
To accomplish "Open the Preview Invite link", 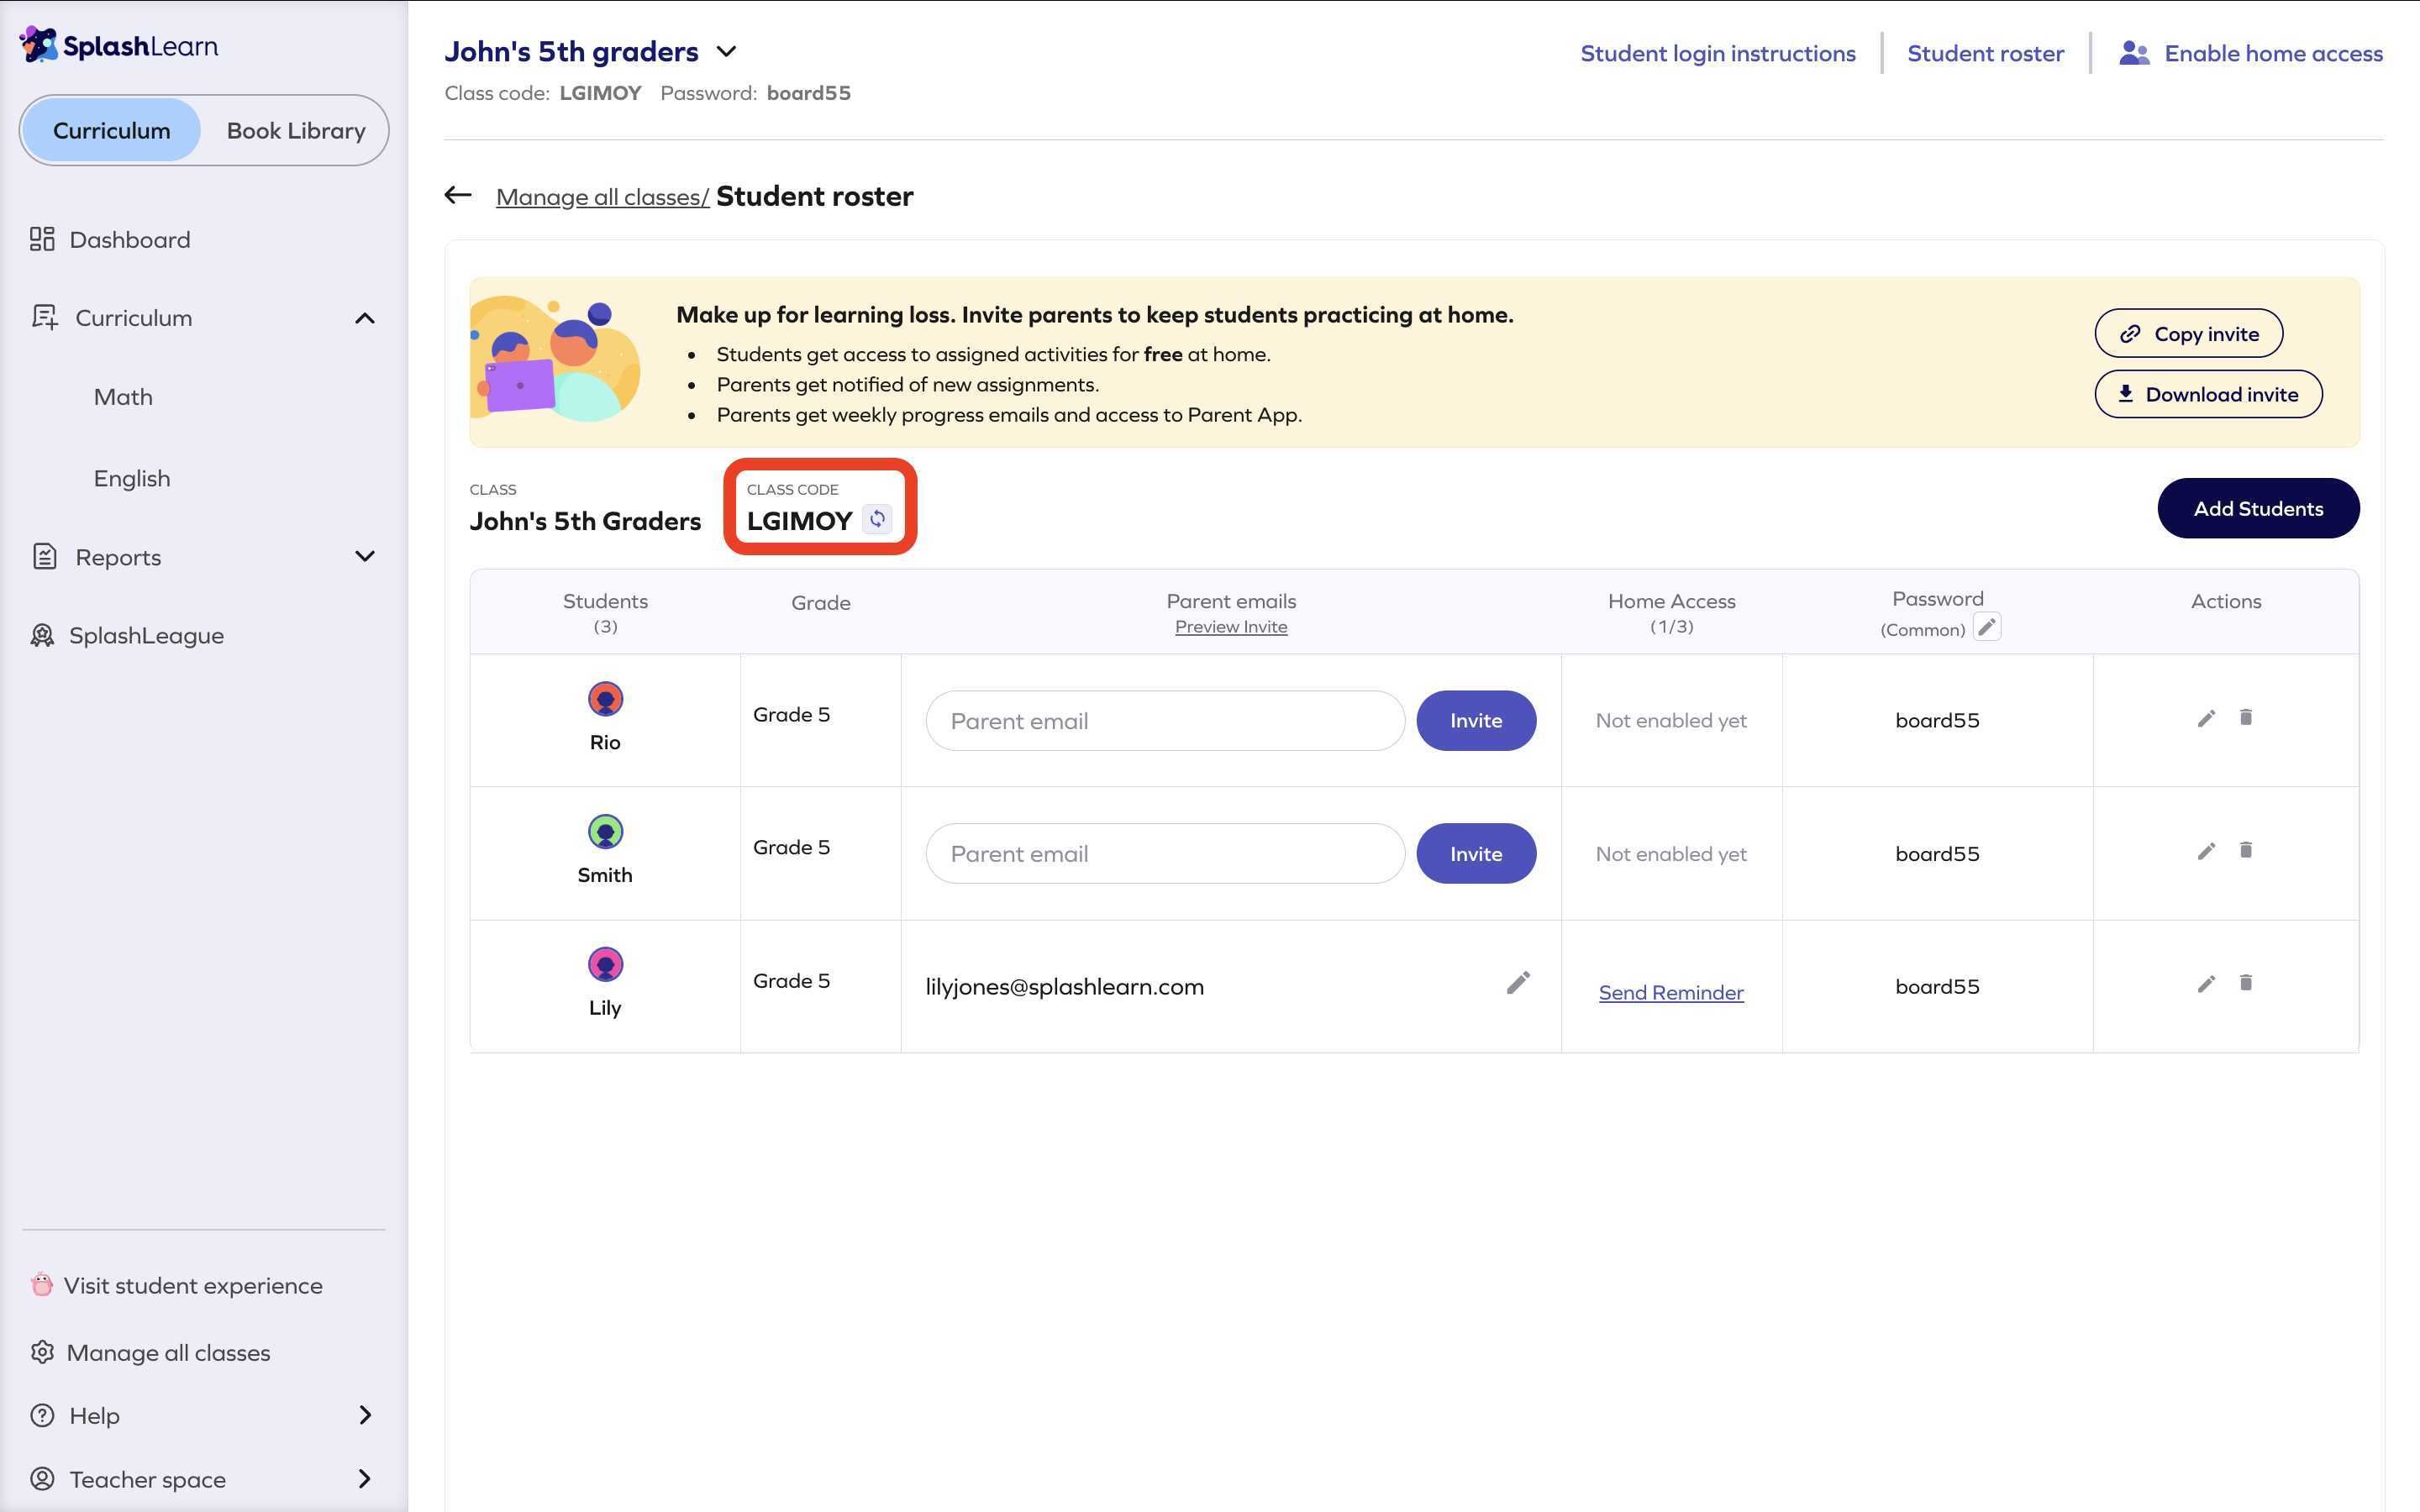I will coord(1231,627).
